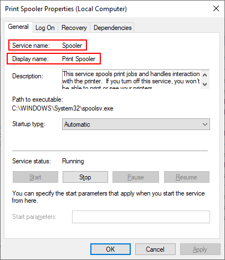Click the Pause service button

point(136,177)
